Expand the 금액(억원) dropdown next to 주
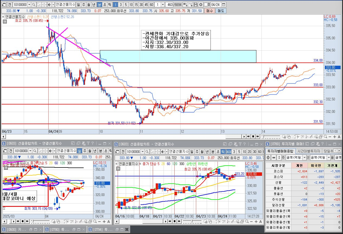The height and width of the screenshot is (234, 343). [x=304, y=158]
